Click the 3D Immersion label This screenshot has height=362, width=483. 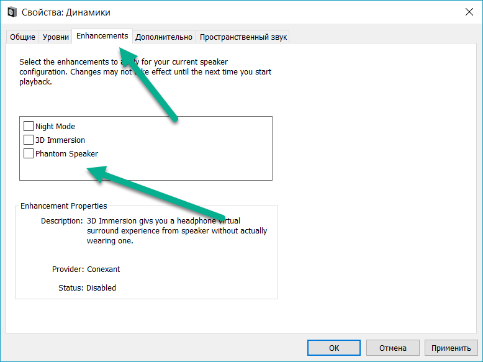[x=60, y=140]
